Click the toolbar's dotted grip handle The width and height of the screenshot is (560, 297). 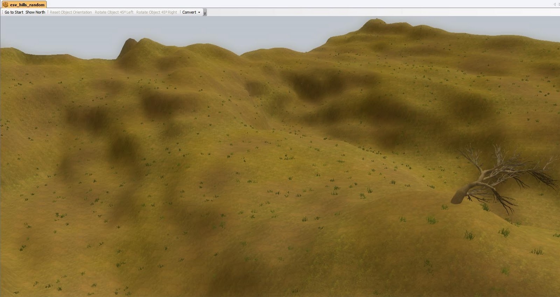2,12
